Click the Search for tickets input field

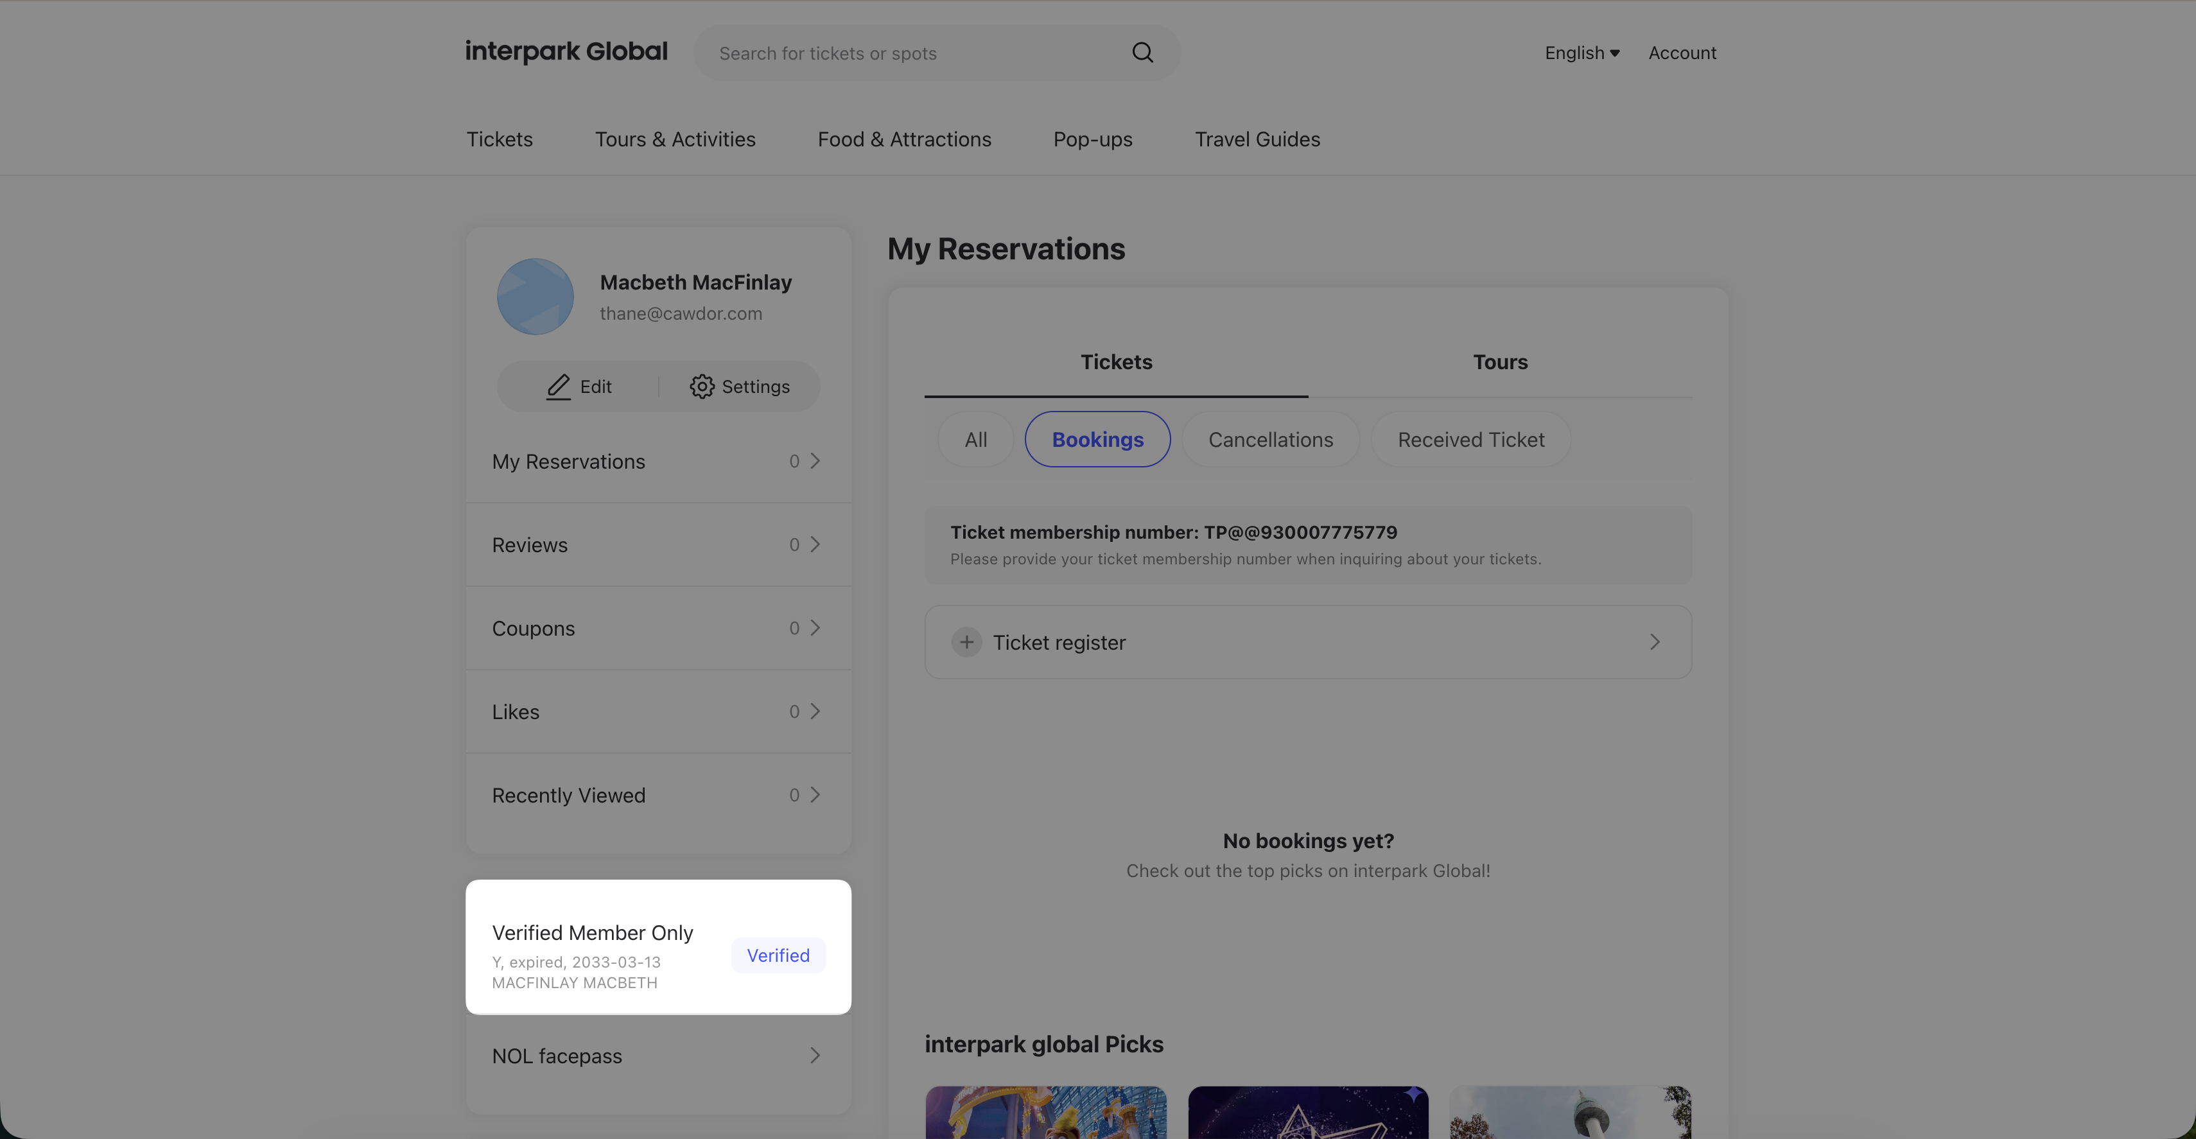point(912,53)
